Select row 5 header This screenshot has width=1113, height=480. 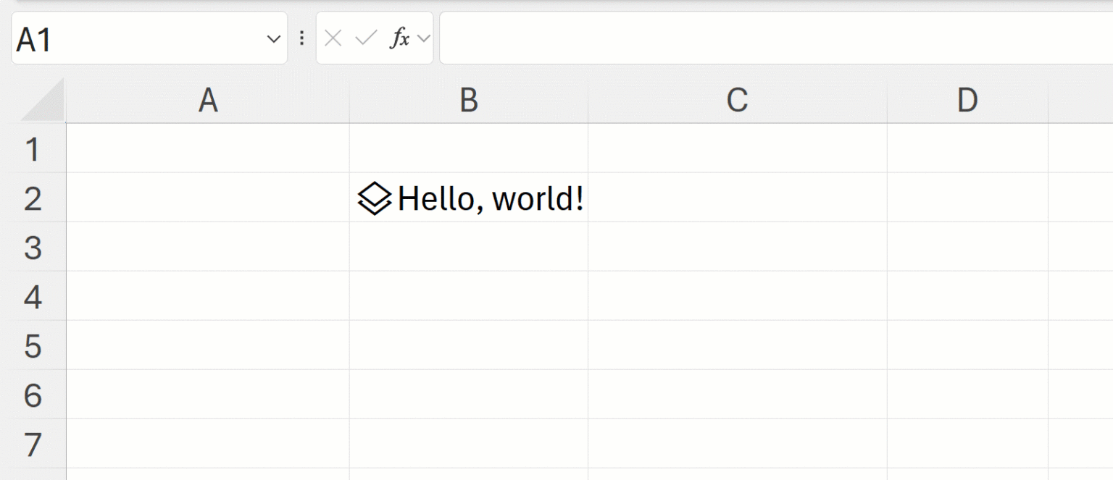(x=33, y=346)
